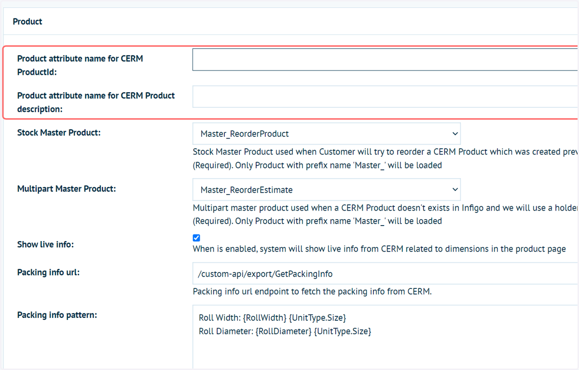
Task: Open the Stock Master Product dropdown
Action: click(x=327, y=134)
